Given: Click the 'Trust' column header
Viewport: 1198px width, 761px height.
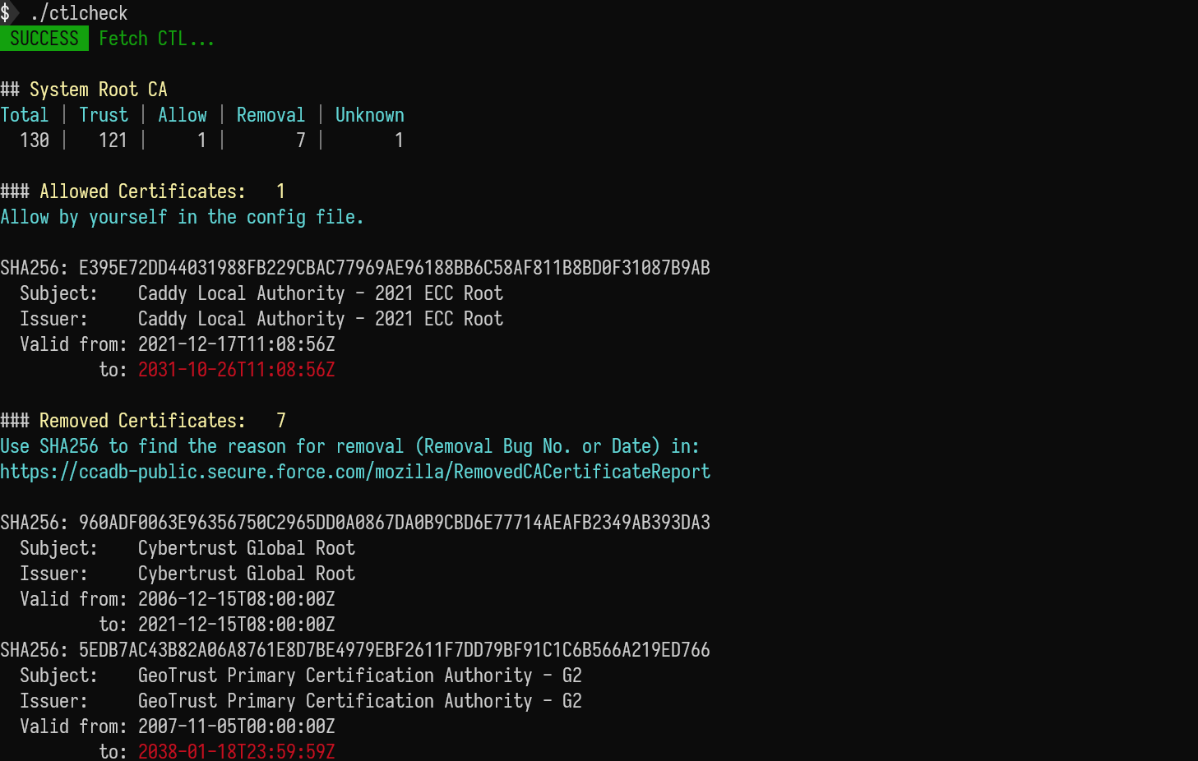Looking at the screenshot, I should coord(104,115).
